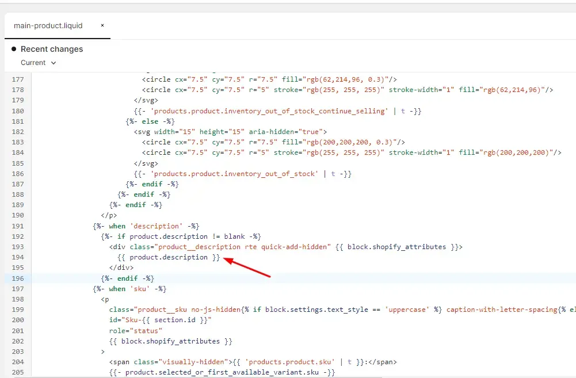Screen dimensions: 576x378
Task: Click the closing div tag on line 195
Action: click(x=121, y=268)
